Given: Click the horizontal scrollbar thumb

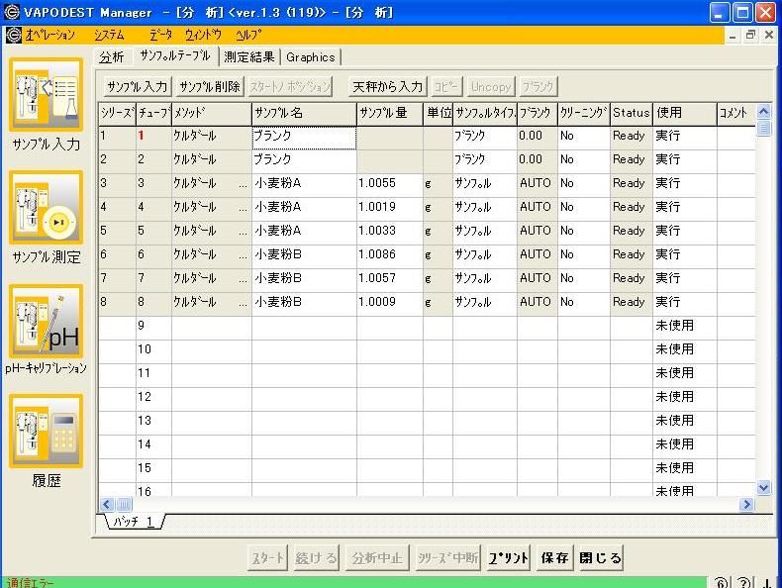Looking at the screenshot, I should point(124,504).
